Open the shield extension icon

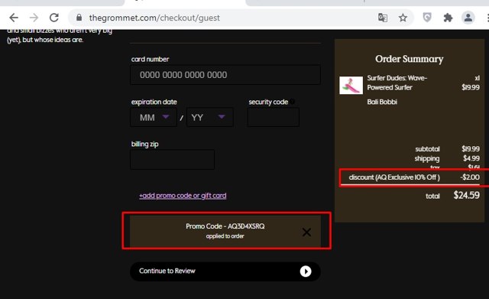[427, 18]
